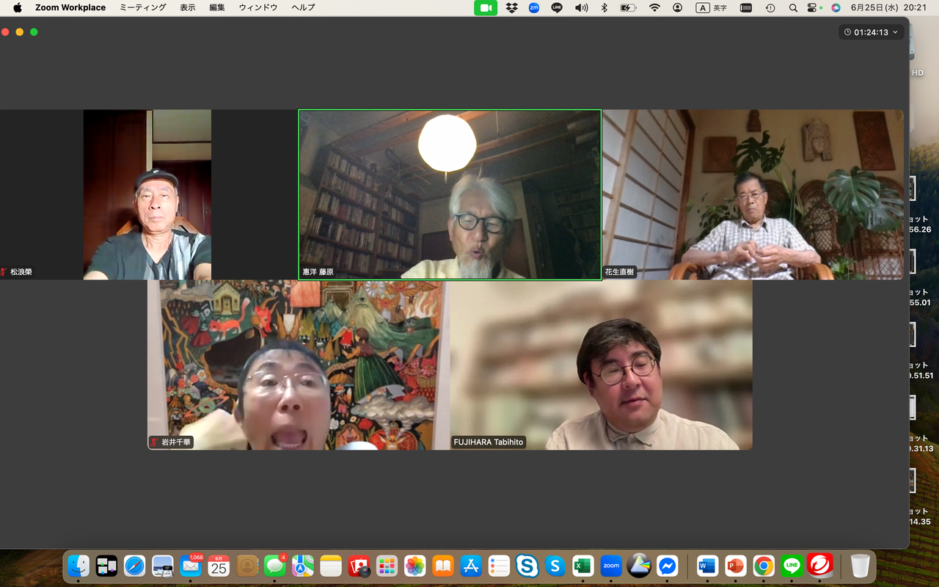Open the ヘルプ menu

coord(303,7)
